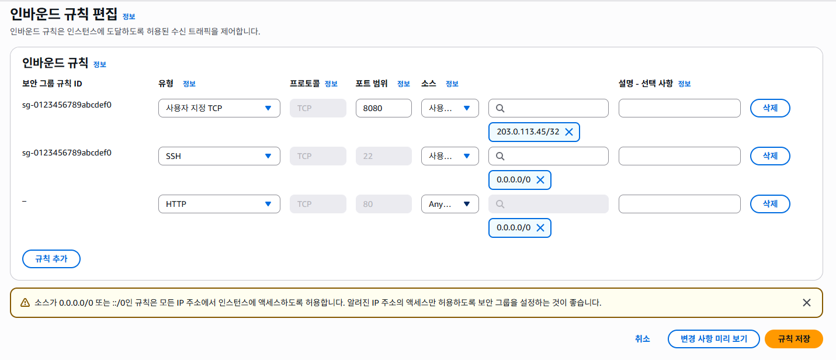
Task: Save rules with 규칙 저장
Action: pyautogui.click(x=794, y=339)
